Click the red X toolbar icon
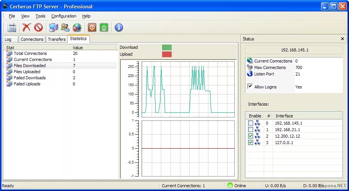The image size is (349, 191). (26, 27)
